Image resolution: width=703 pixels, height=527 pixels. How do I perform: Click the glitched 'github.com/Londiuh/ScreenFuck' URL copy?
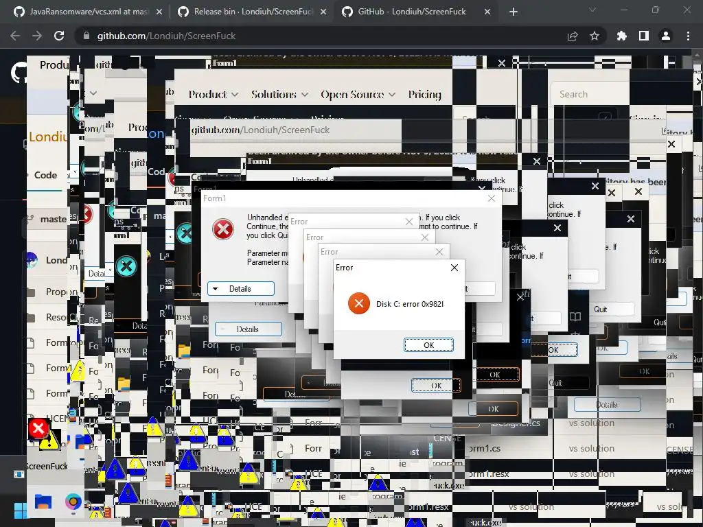point(260,130)
